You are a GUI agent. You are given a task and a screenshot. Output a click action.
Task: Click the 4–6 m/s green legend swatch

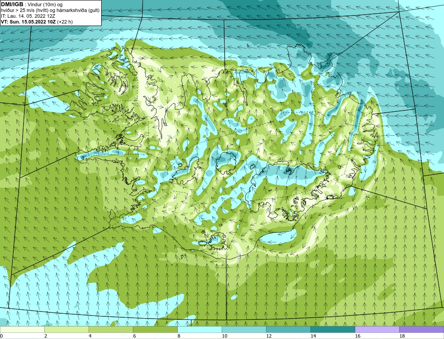(111, 329)
